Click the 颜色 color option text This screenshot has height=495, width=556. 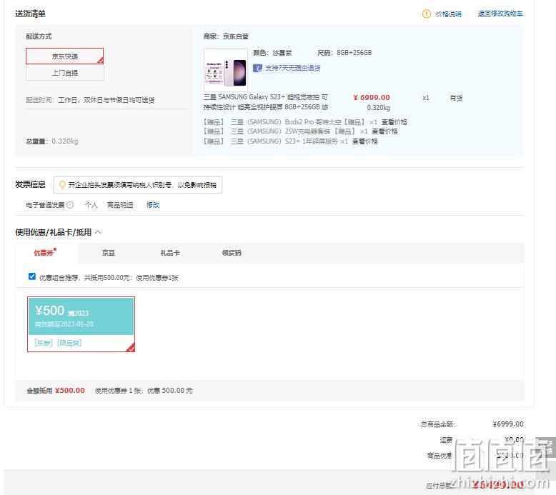pos(272,53)
